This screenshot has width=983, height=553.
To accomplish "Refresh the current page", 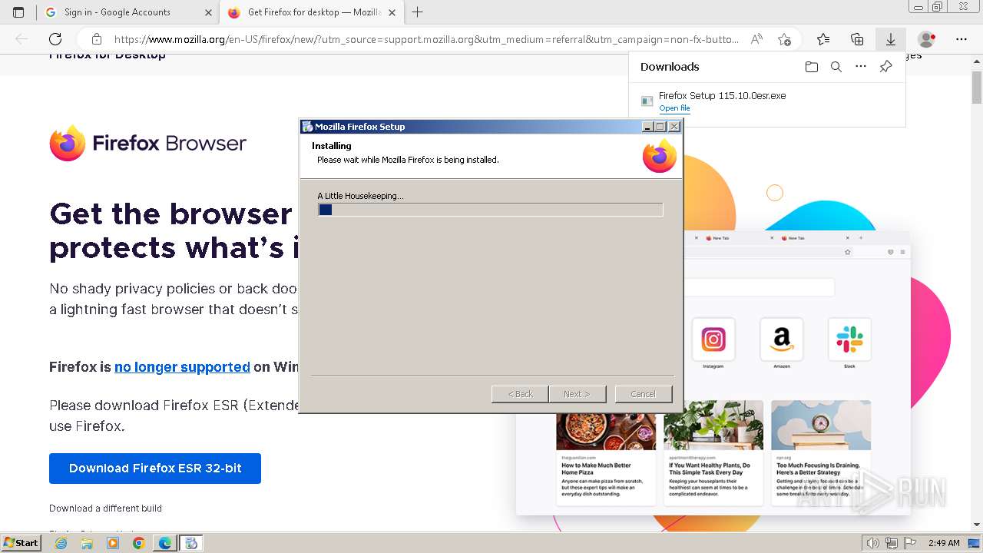I will coord(55,39).
